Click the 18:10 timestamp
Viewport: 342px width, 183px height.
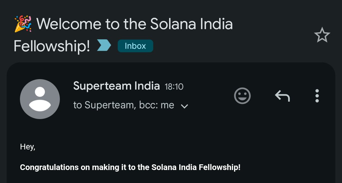(x=174, y=86)
